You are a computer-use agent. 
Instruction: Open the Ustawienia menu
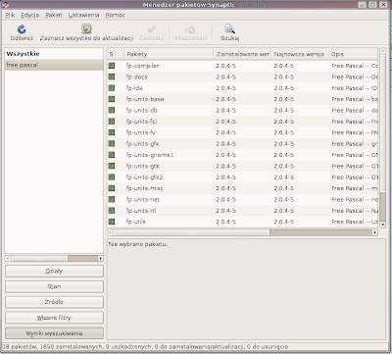84,15
